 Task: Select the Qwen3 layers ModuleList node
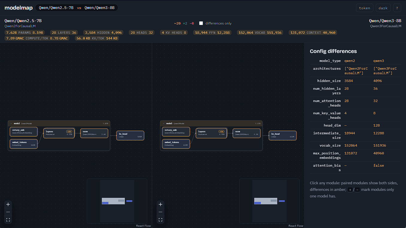(211, 133)
